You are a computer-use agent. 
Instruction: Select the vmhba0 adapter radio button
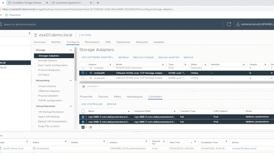tap(83, 67)
